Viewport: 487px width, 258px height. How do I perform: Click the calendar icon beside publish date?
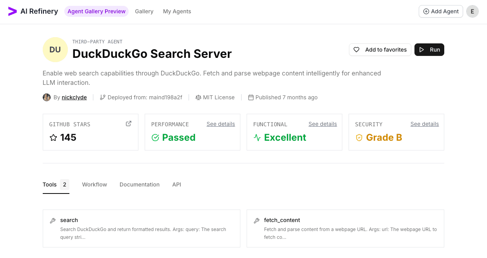pyautogui.click(x=251, y=97)
